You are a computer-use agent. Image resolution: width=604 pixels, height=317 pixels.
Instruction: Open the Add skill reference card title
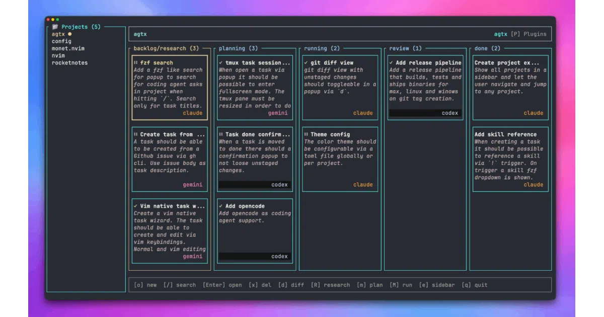505,134
